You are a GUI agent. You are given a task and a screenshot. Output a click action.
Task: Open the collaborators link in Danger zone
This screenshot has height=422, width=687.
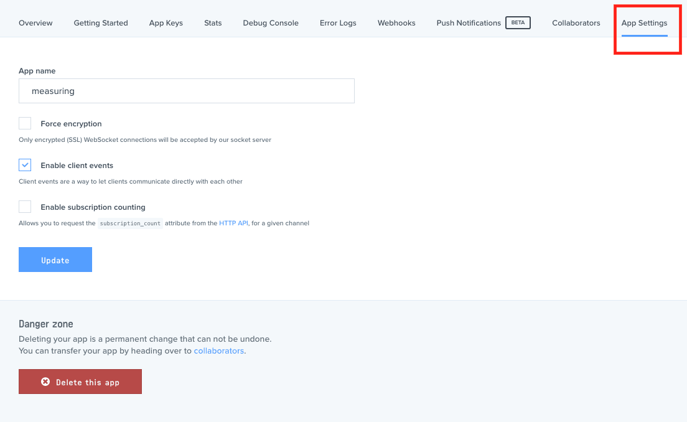pos(218,350)
